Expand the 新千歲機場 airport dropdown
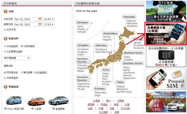Viewport: 187px width, 114px height. tap(17, 58)
